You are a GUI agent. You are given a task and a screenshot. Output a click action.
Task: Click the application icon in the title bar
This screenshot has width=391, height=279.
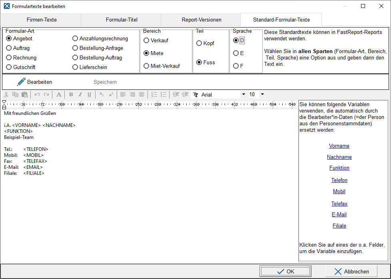click(7, 6)
